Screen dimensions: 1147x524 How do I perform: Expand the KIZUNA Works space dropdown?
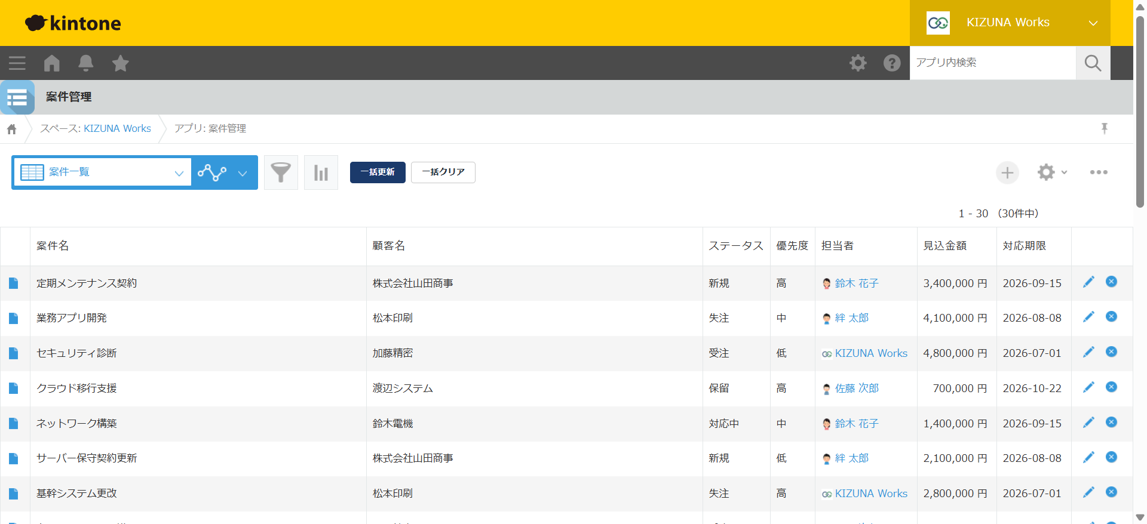(x=1010, y=23)
